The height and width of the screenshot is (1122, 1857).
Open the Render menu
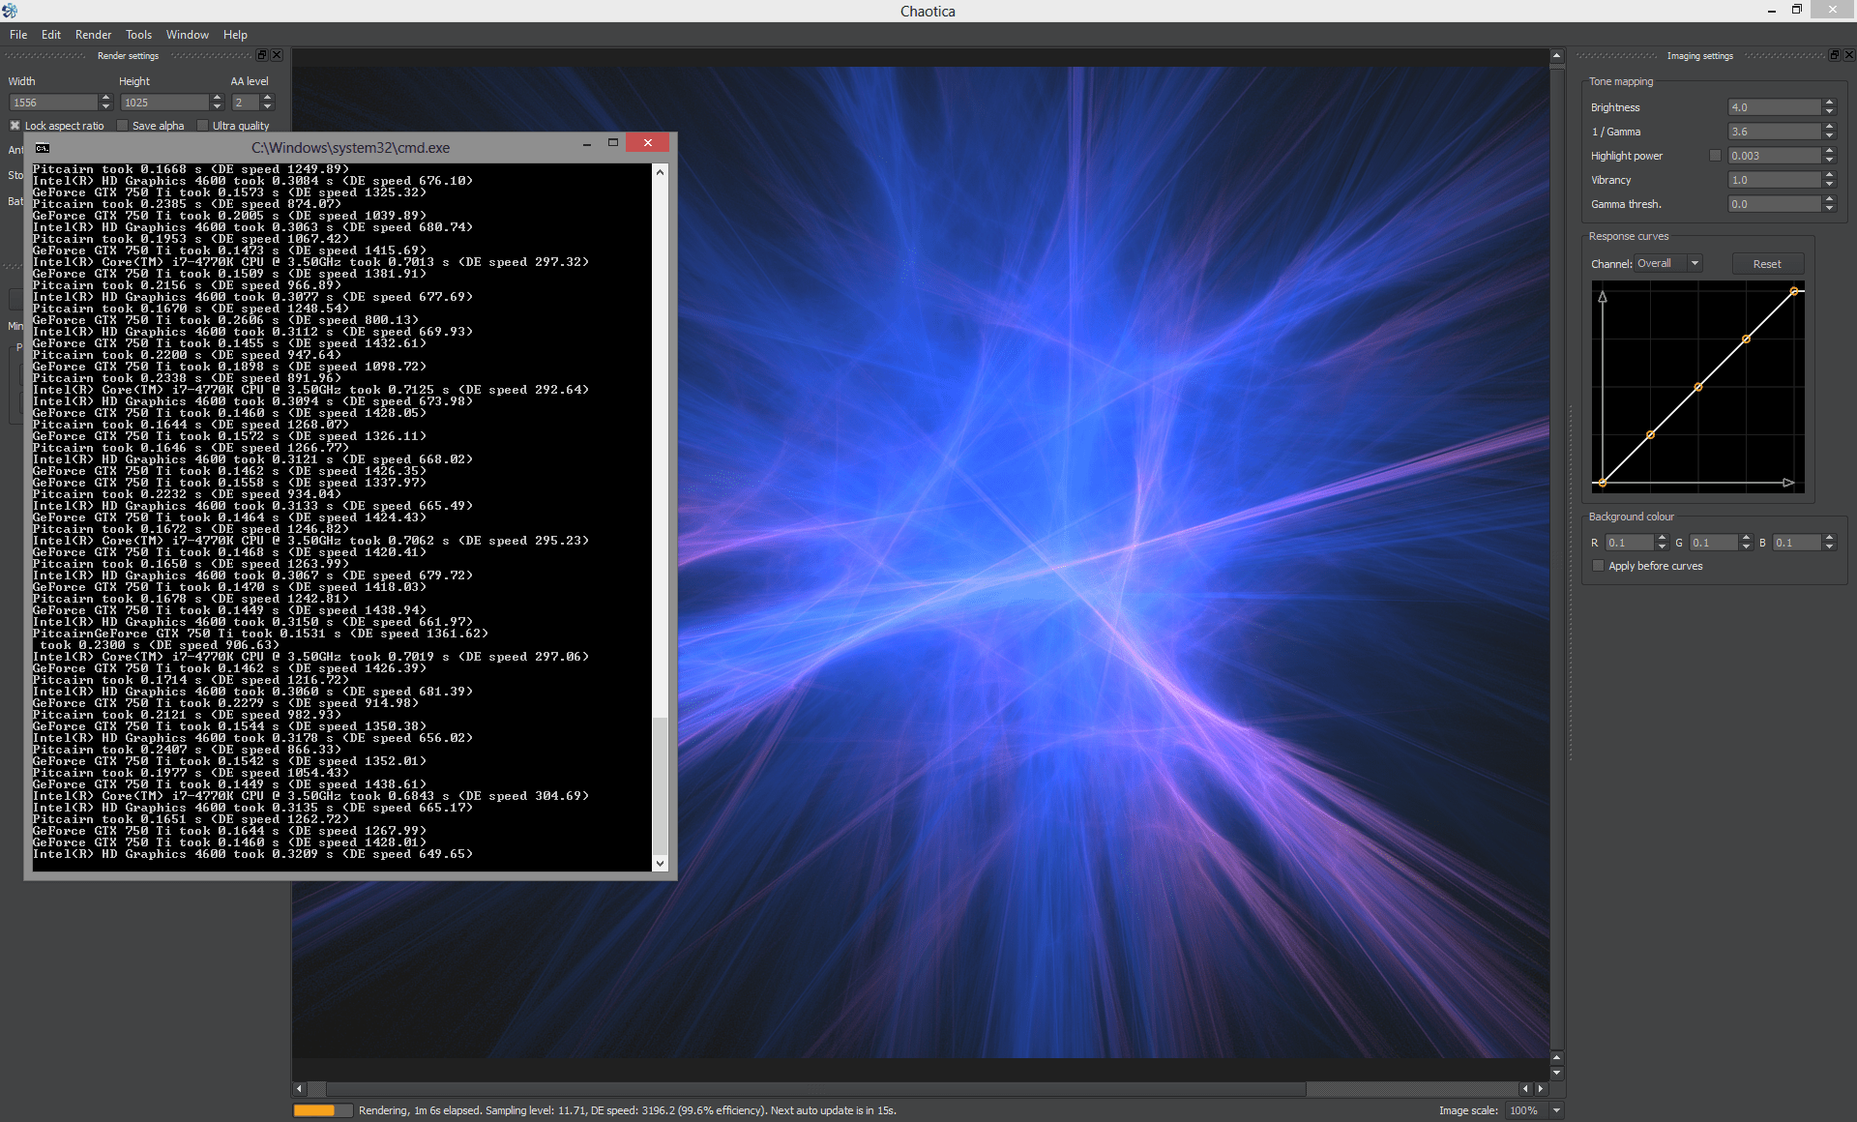pyautogui.click(x=93, y=35)
